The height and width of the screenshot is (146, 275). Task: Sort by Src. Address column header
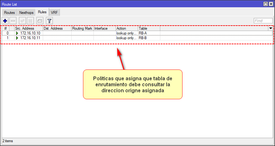point(28,28)
